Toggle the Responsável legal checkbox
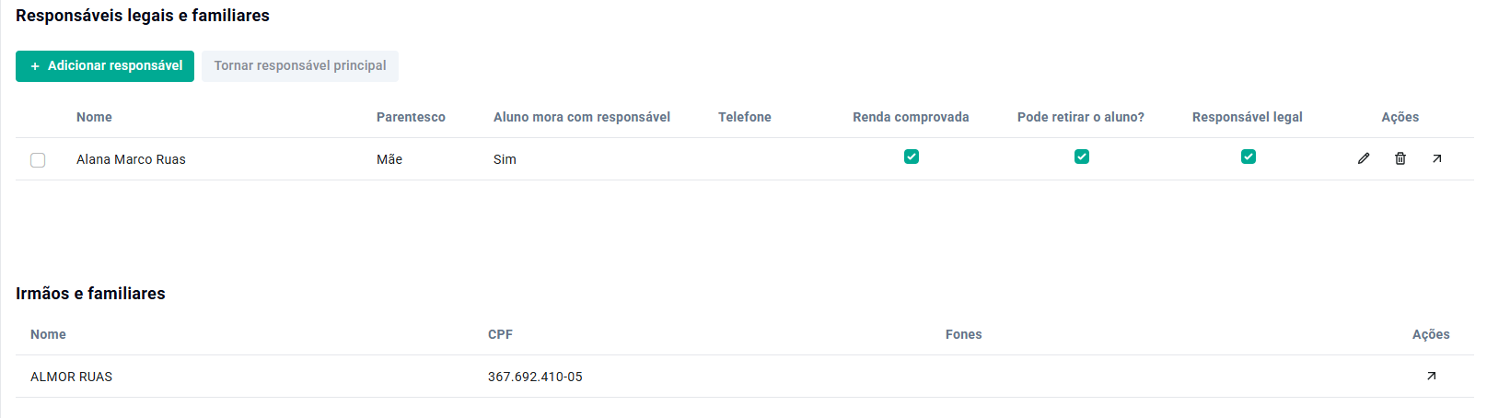 1249,157
